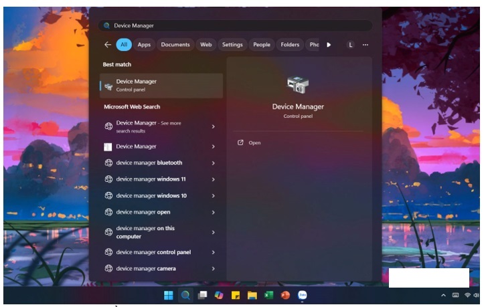Click the taskbar Search icon
This screenshot has width=490, height=307.
pyautogui.click(x=185, y=295)
